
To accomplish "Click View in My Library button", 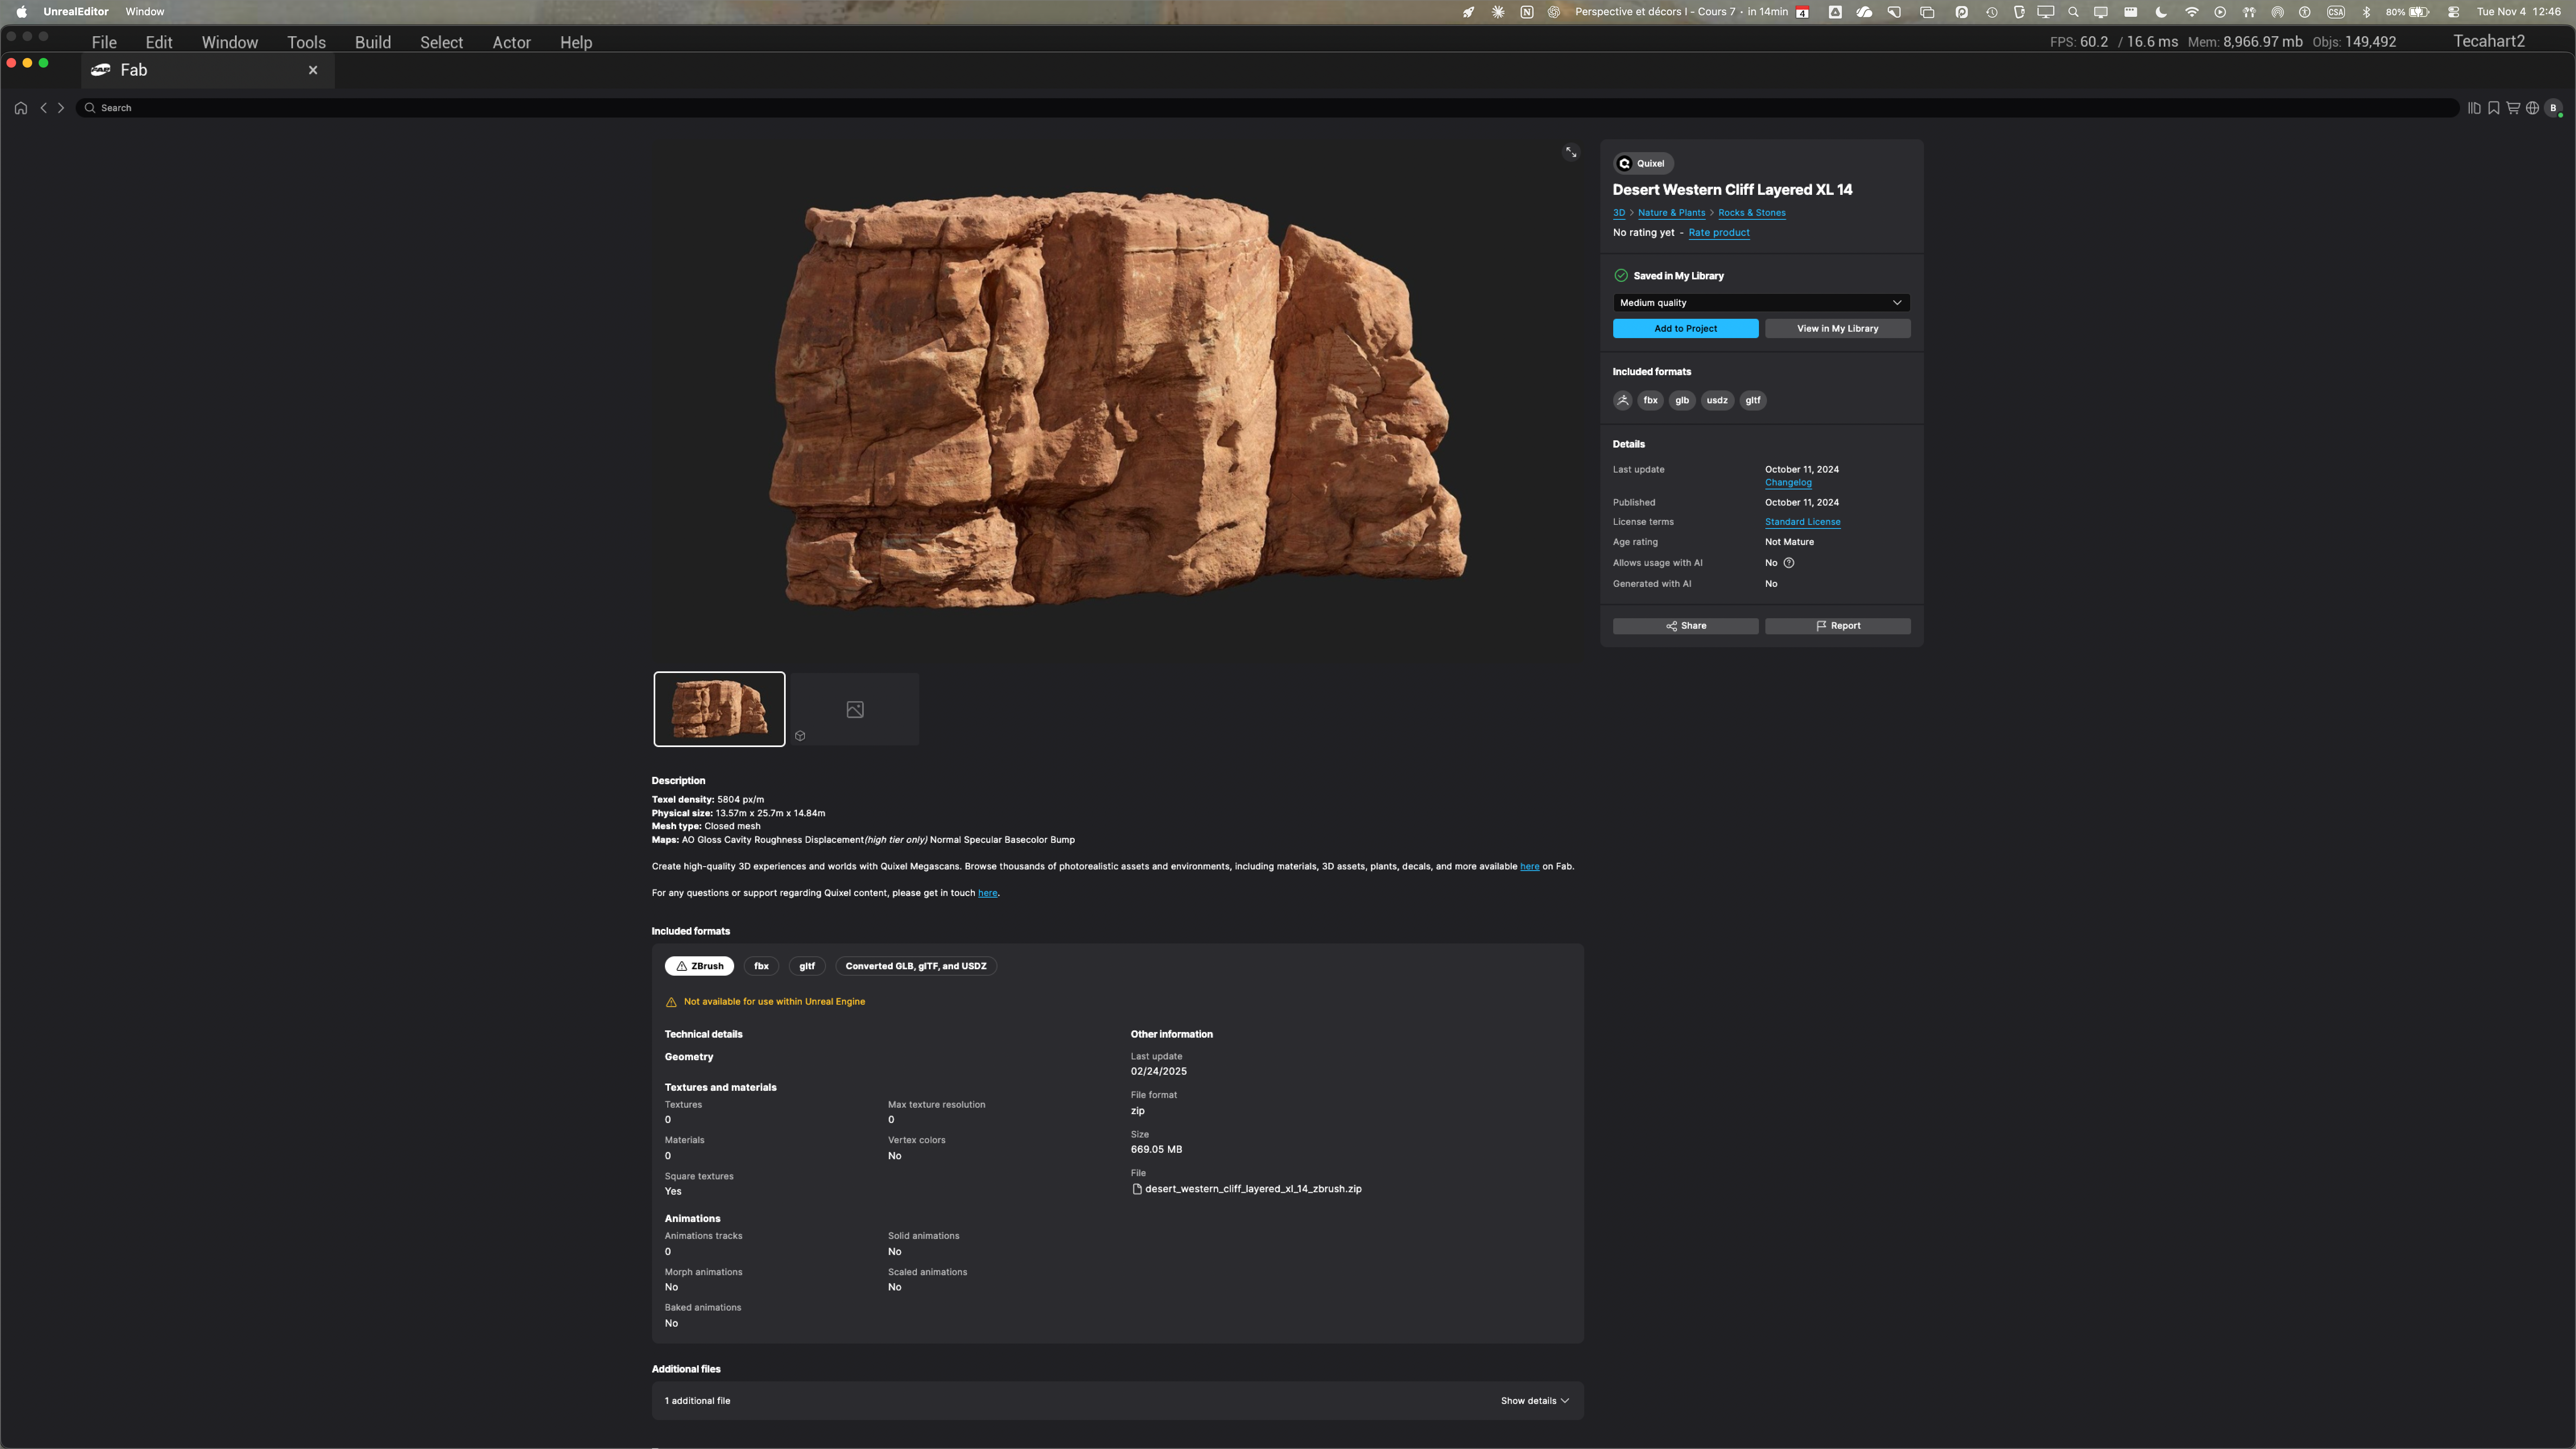I will click(1837, 329).
